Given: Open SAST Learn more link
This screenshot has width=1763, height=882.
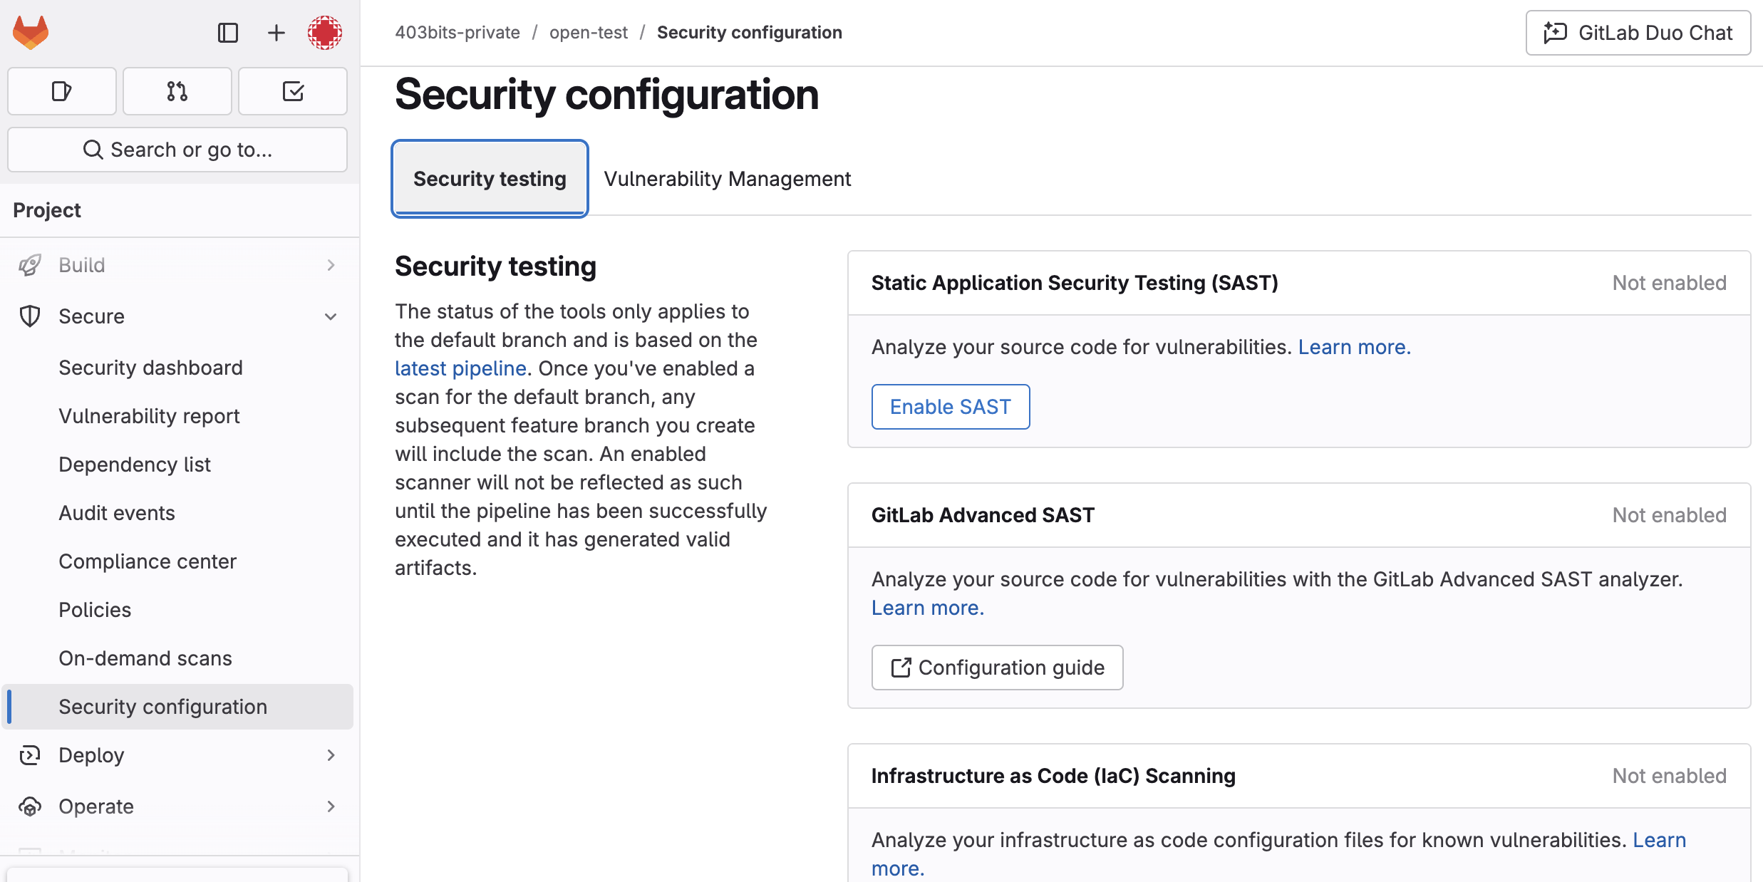Looking at the screenshot, I should tap(1354, 347).
